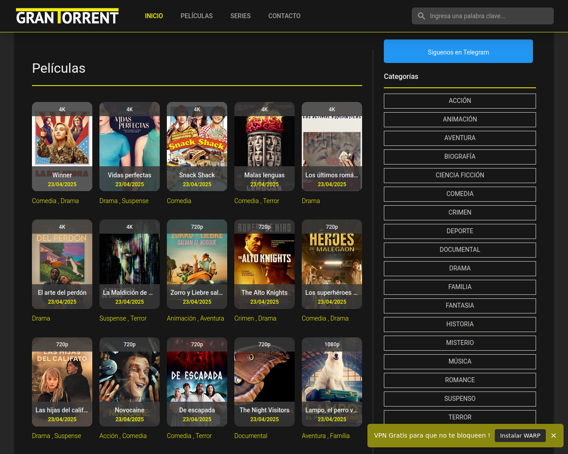Select the Drama category button
Image resolution: width=568 pixels, height=454 pixels.
pos(460,269)
